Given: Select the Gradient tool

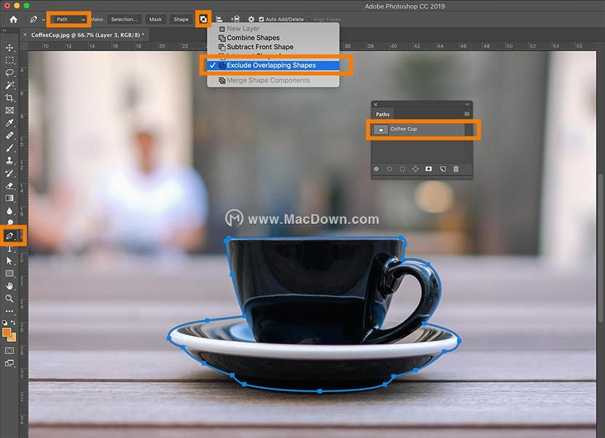Looking at the screenshot, I should pos(9,198).
